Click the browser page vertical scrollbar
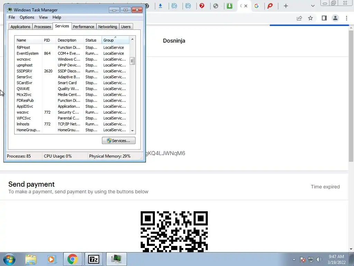This screenshot has width=354, height=266. pos(351,96)
